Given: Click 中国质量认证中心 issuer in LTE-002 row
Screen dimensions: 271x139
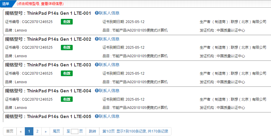Looking at the screenshot, I should pyautogui.click(x=231, y=56).
